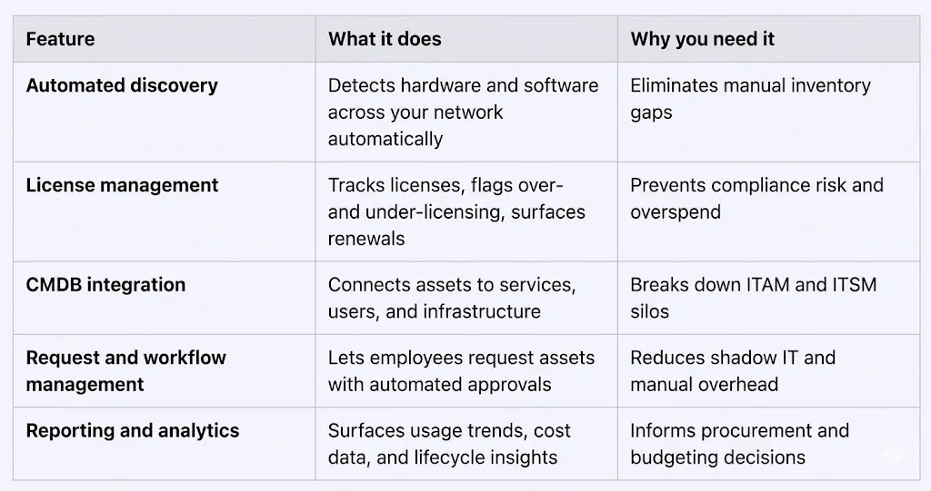Click the "automated approvals" text line
Image resolution: width=931 pixels, height=491 pixels.
[439, 385]
